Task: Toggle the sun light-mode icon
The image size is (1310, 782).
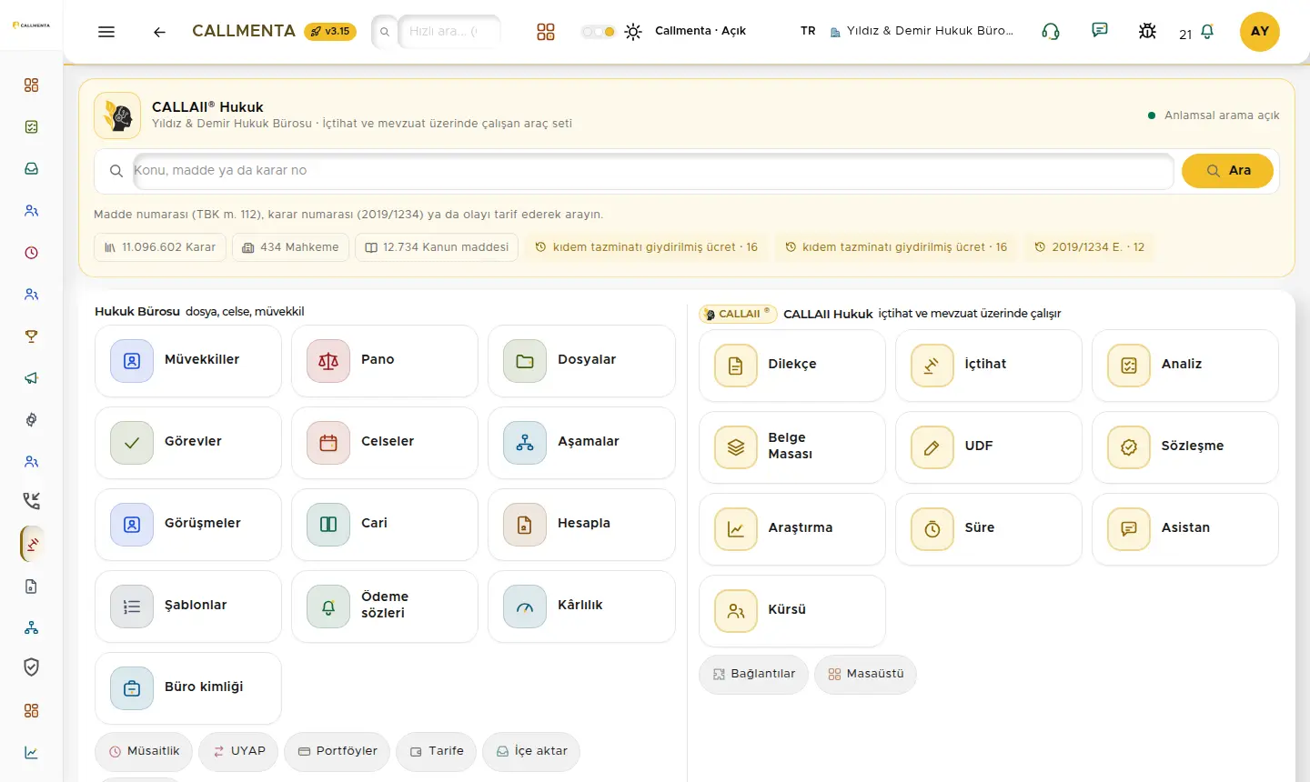Action: click(x=633, y=32)
